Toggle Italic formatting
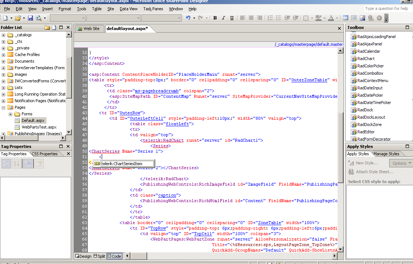 tap(223, 18)
